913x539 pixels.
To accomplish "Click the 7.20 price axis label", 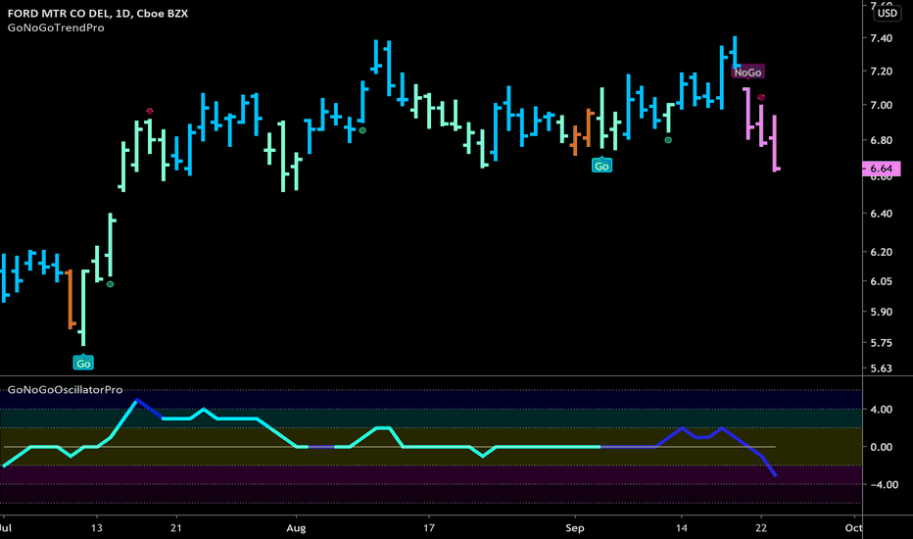I will click(881, 72).
